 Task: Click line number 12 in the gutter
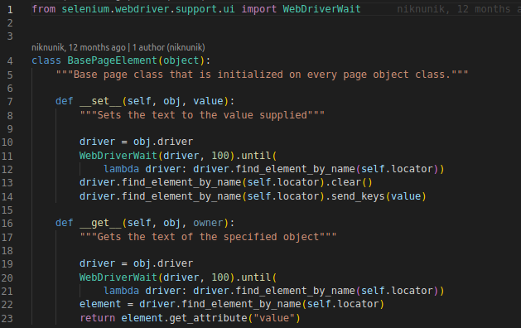coord(7,170)
